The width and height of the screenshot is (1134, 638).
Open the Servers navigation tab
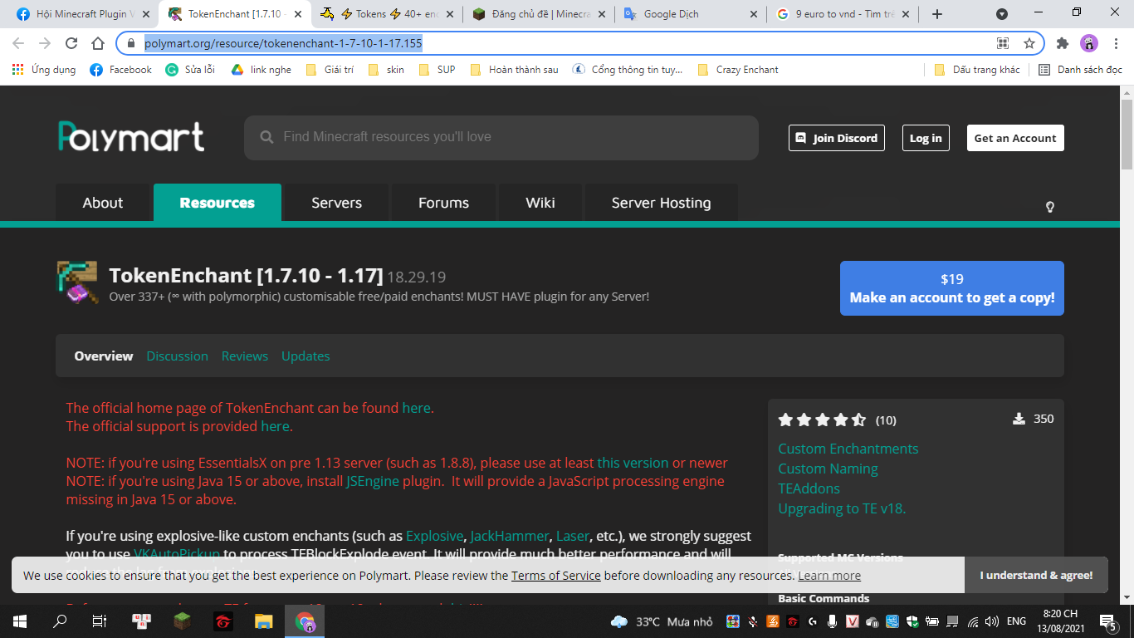(336, 203)
